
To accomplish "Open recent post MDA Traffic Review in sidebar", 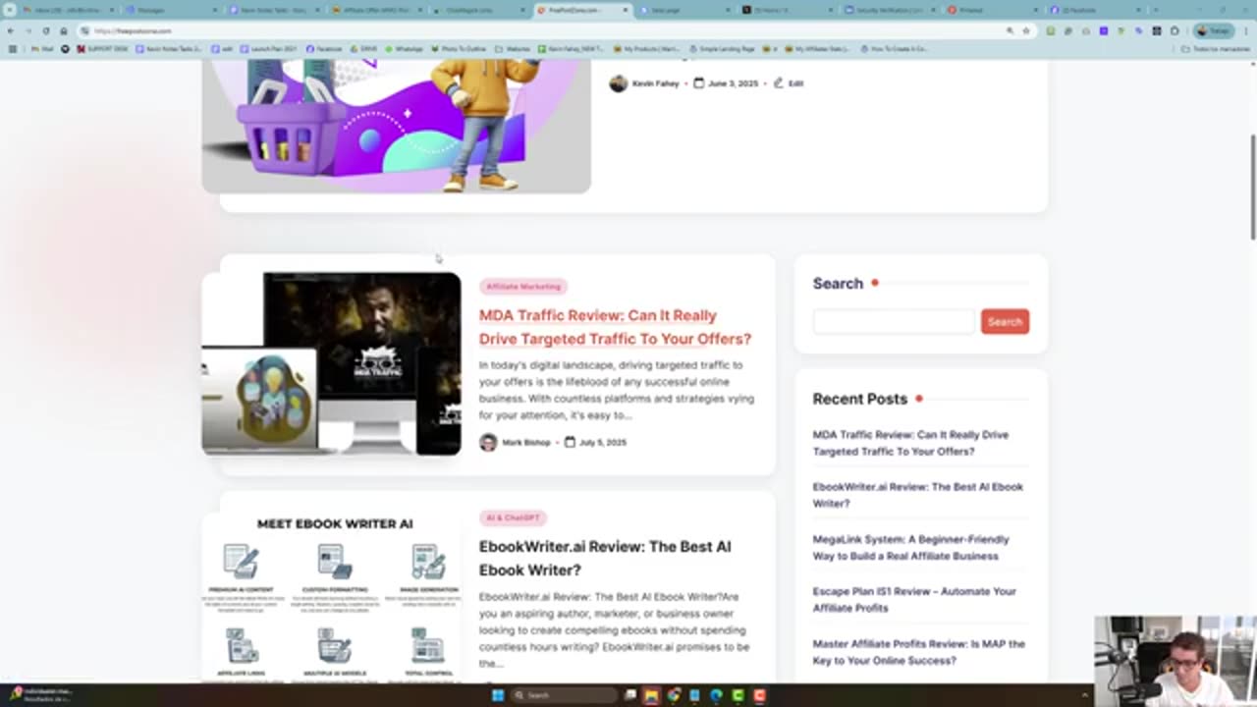I will [x=910, y=443].
